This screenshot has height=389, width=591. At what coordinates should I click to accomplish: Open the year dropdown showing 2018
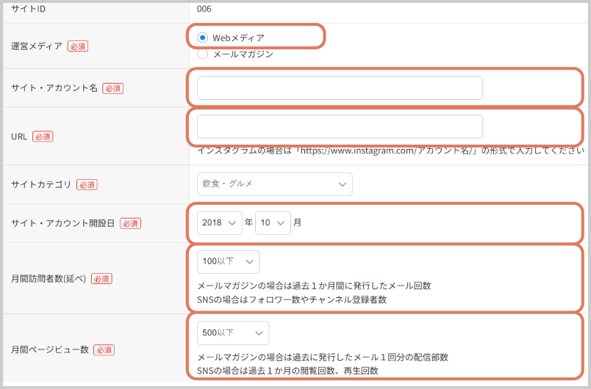click(219, 222)
